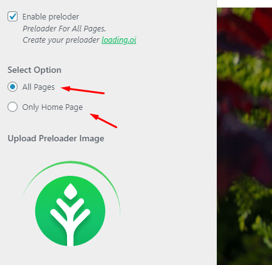
Task: Click the Preloader For All Pages description
Action: [x=64, y=28]
